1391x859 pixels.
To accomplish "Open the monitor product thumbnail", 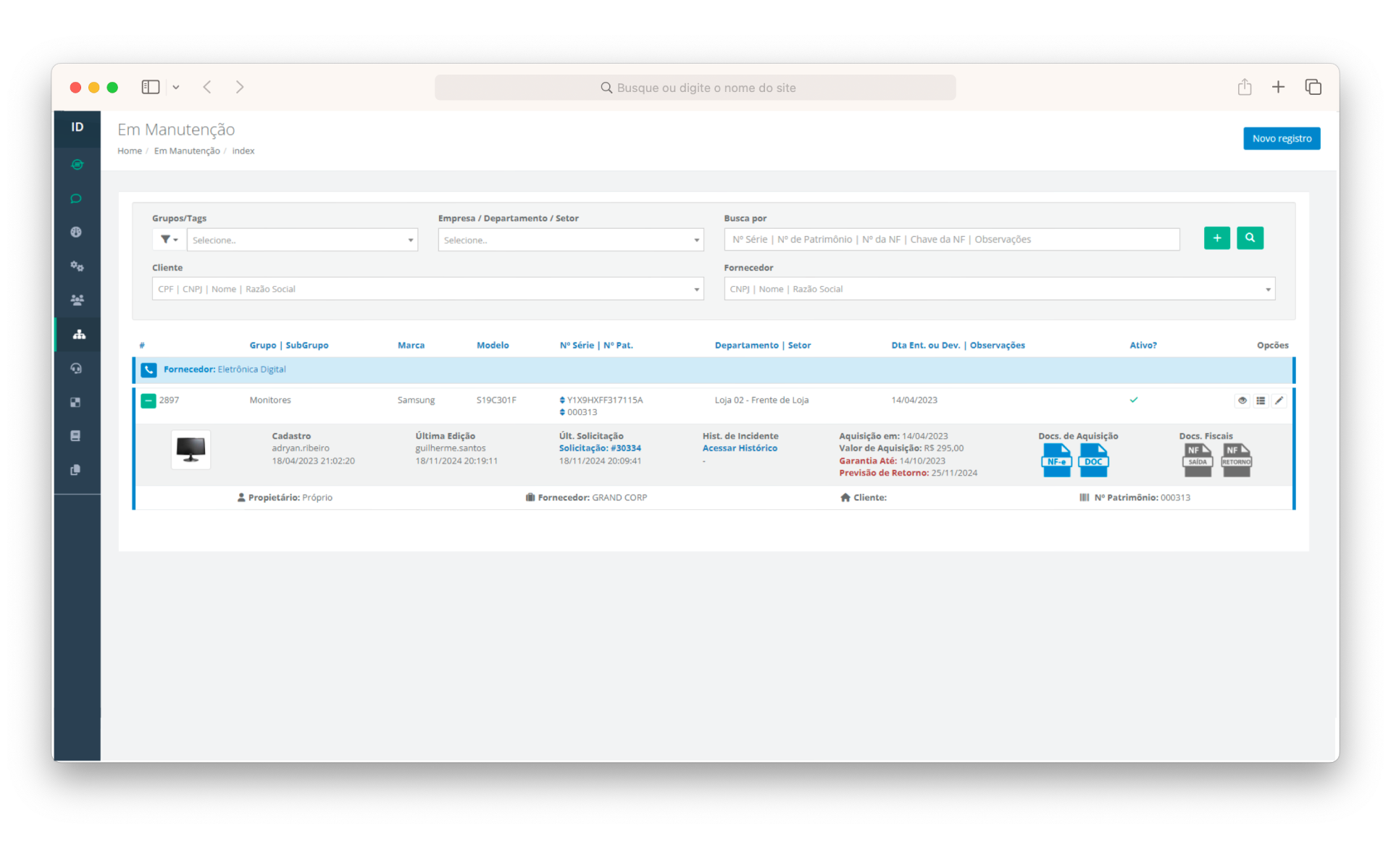I will click(191, 450).
